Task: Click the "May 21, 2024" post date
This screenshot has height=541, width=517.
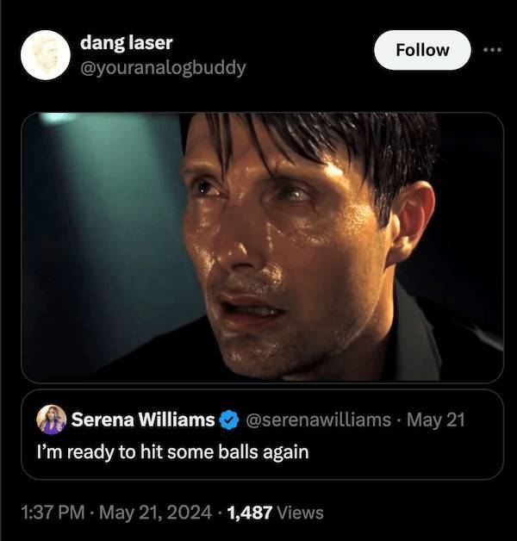Action: click(x=153, y=513)
